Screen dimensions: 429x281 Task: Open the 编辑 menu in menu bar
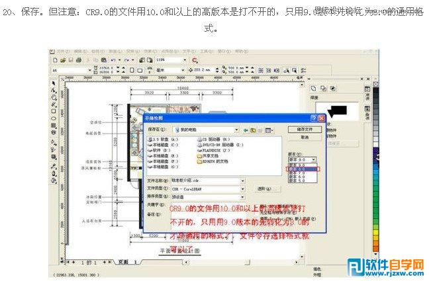80,52
